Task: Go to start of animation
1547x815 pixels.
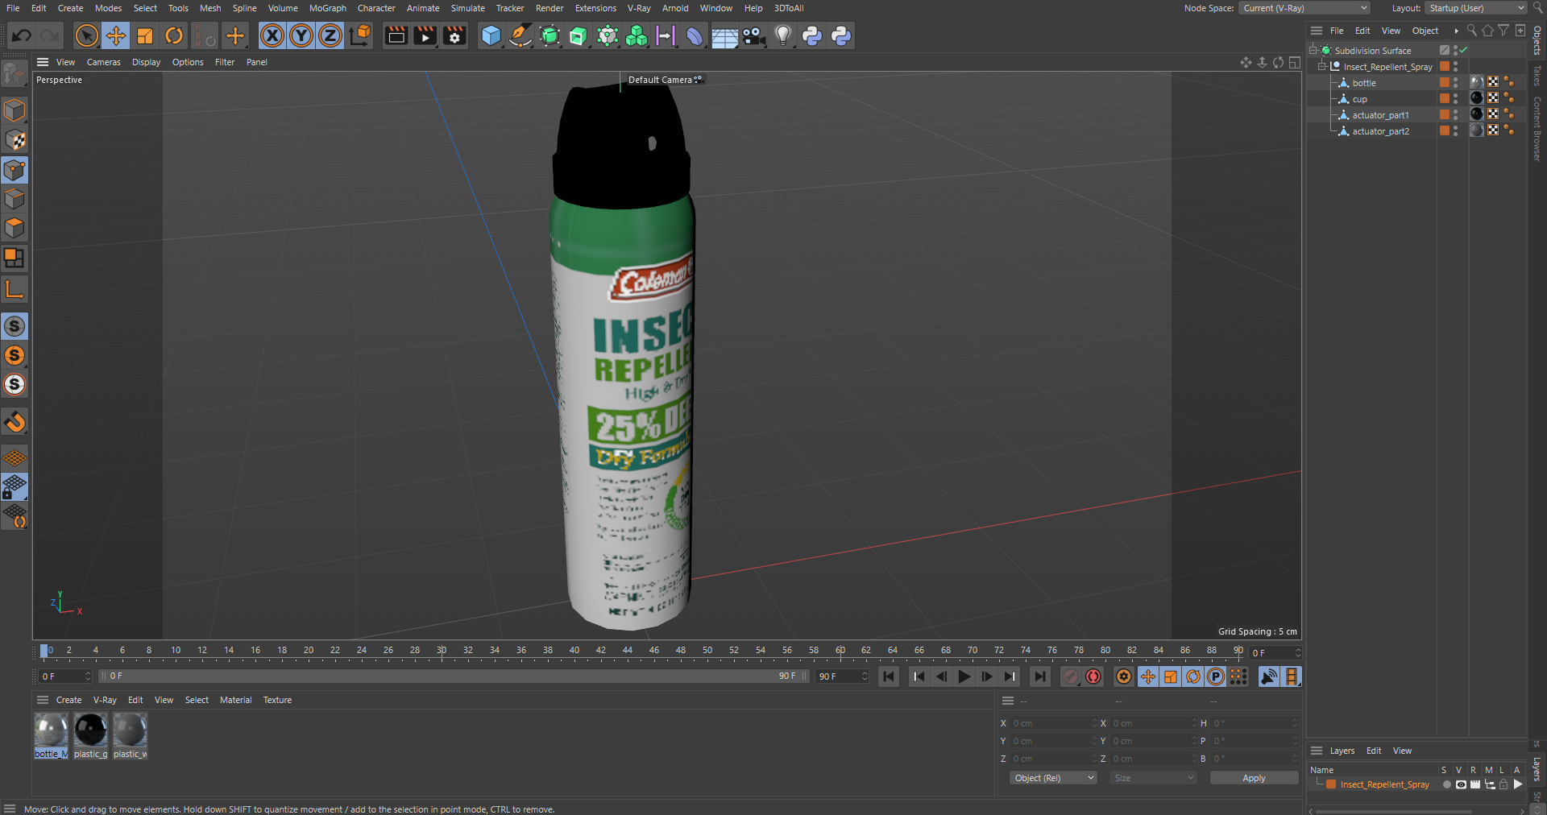Action: tap(889, 676)
